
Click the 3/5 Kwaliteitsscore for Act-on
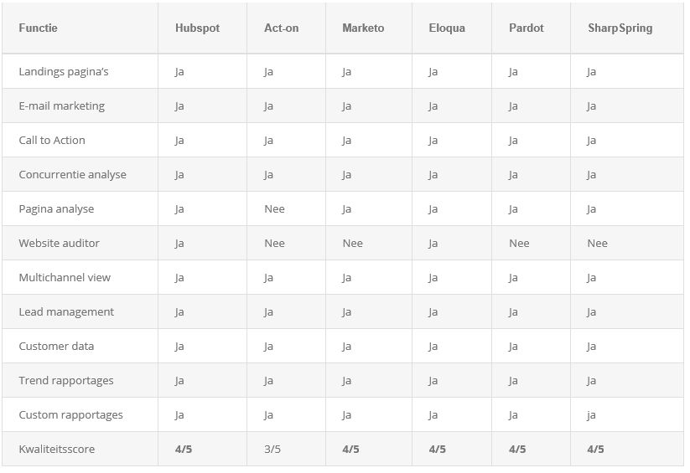[x=272, y=449]
